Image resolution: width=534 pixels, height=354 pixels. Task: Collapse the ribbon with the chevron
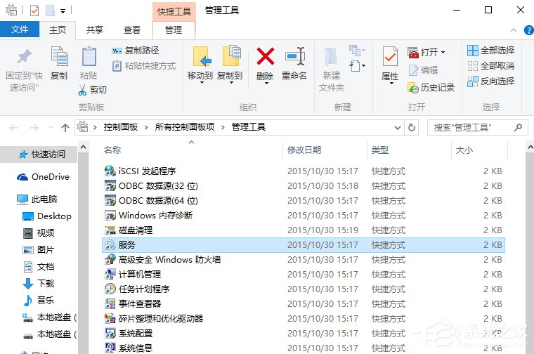[x=514, y=30]
